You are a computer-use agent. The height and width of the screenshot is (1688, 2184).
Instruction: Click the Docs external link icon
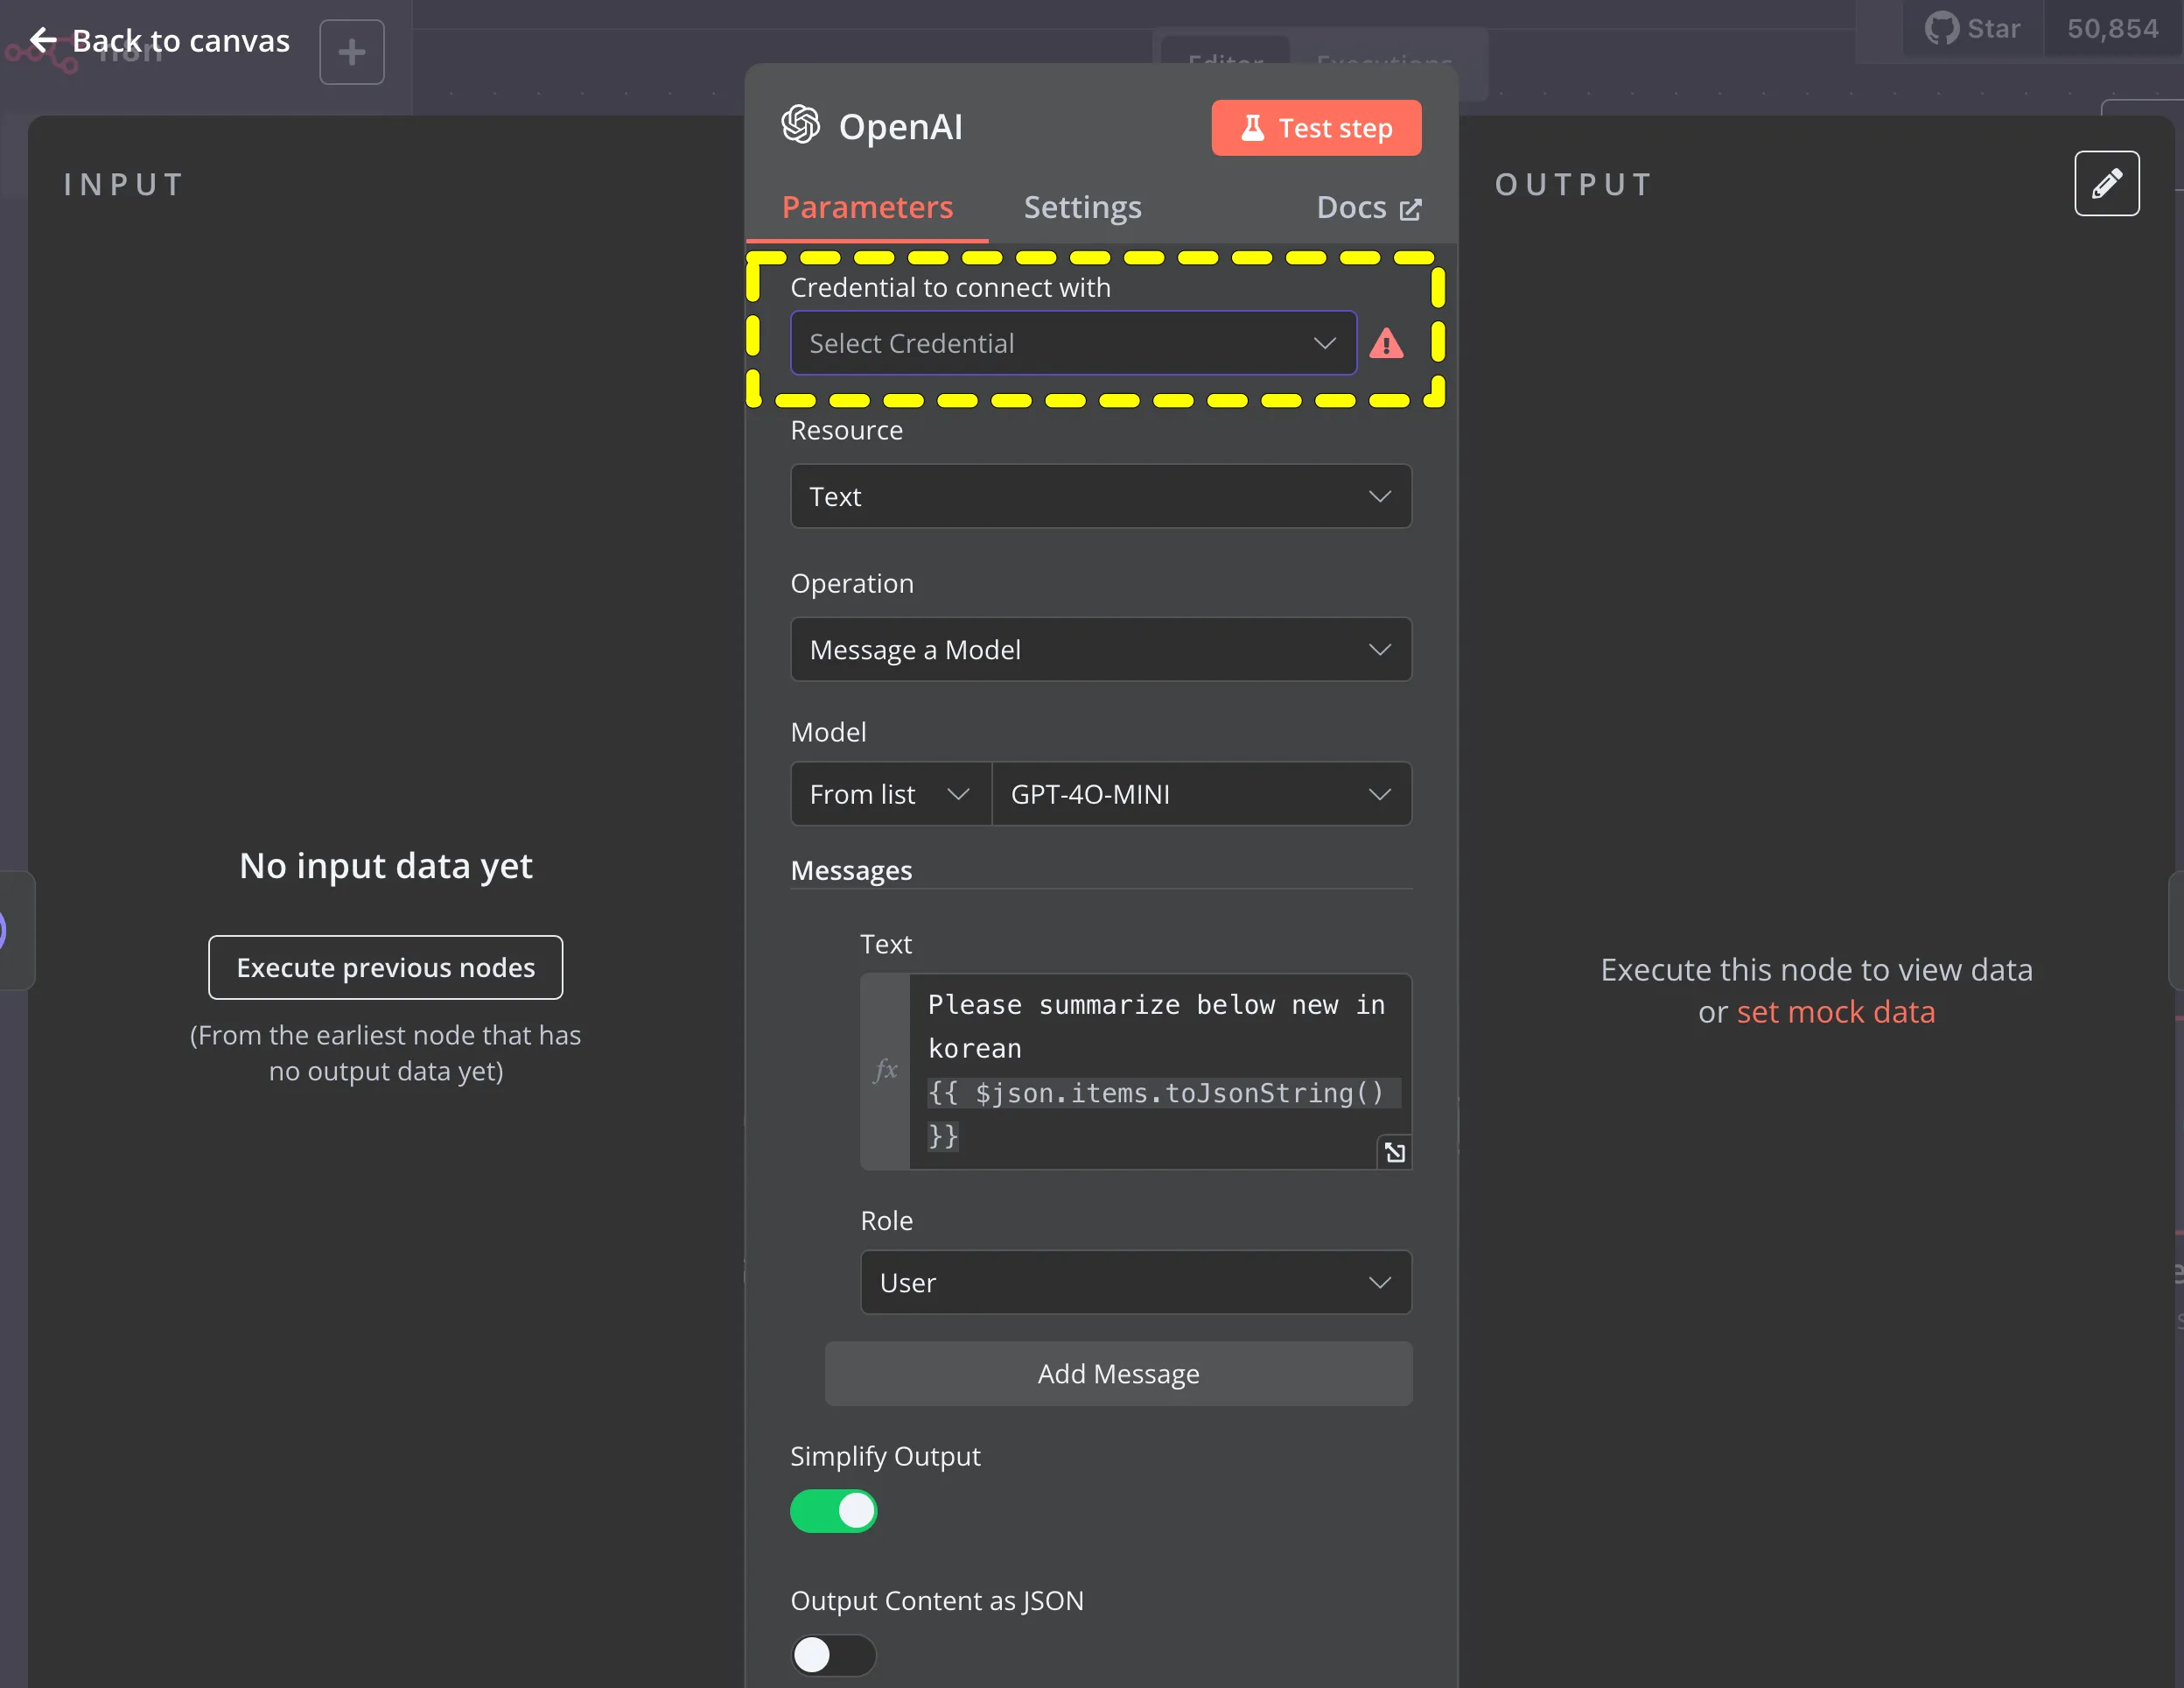pos(1411,209)
